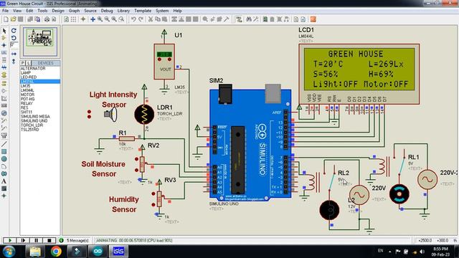Select the 2D Graphics Line tool
Image resolution: width=459 pixels, height=258 pixels.
pos(4,144)
